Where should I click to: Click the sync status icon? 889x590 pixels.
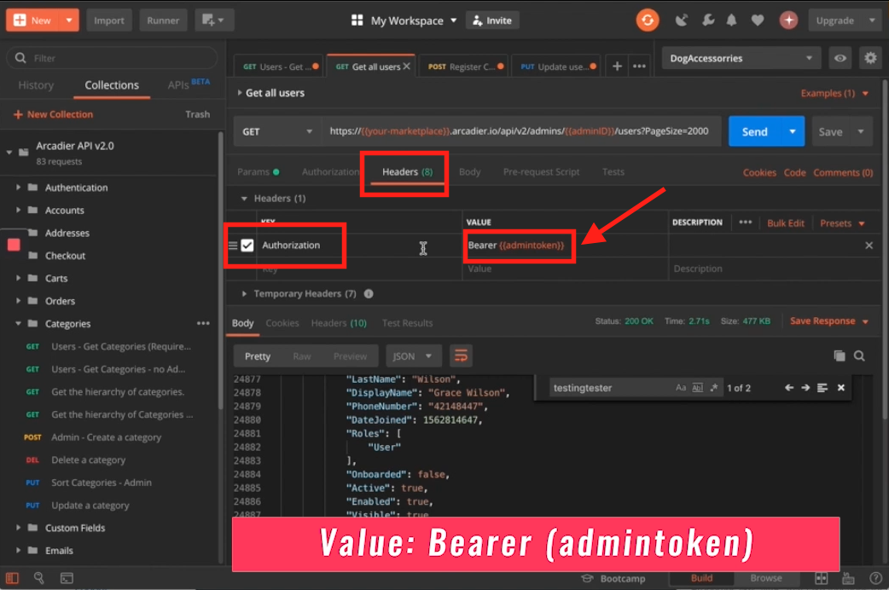click(648, 20)
